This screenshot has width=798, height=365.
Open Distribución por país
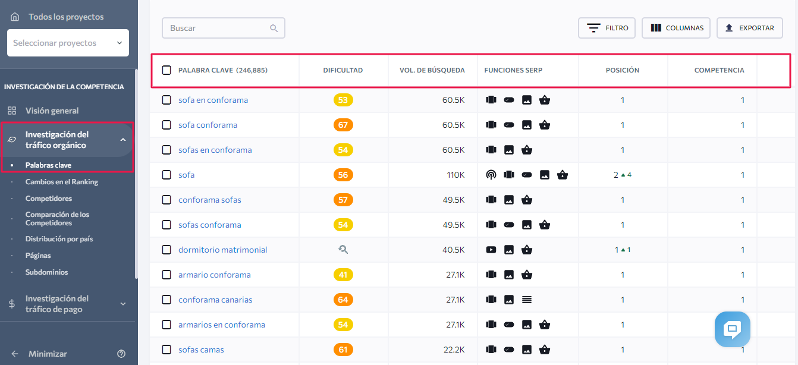(x=59, y=239)
